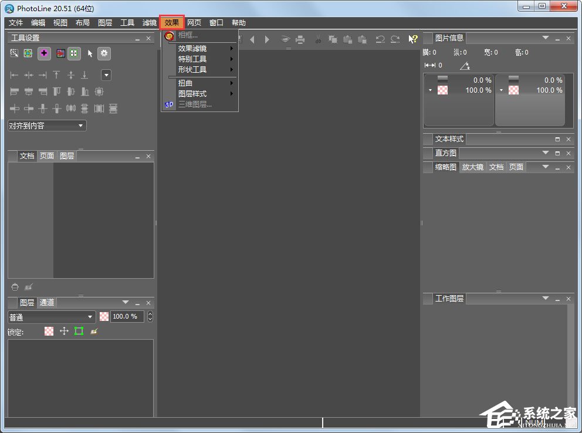This screenshot has height=433, width=582.
Task: Toggle lock size green-handles icon
Action: pos(79,331)
